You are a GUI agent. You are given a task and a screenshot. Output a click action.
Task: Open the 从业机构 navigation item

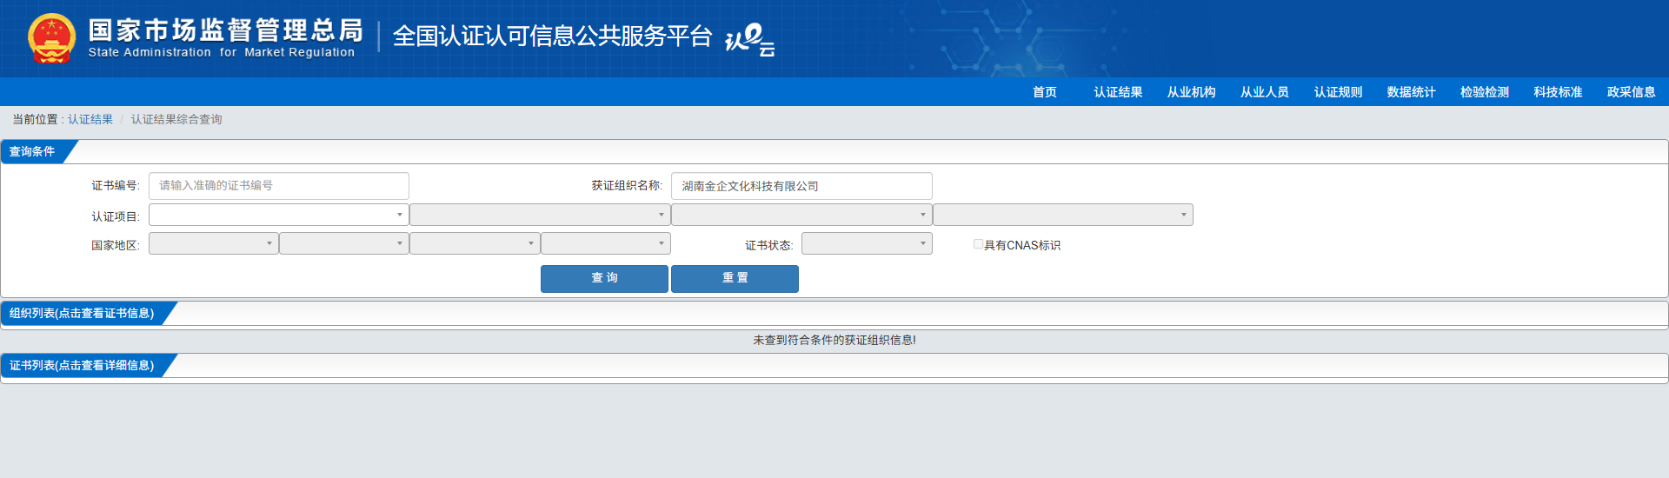1191,92
